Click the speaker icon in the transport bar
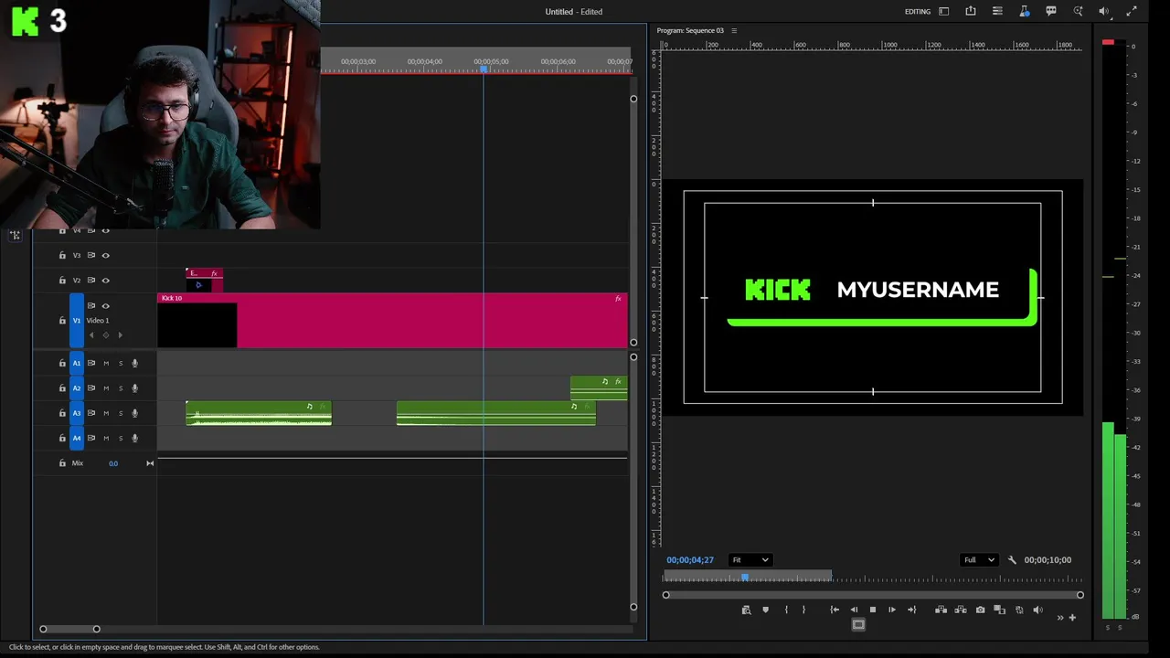Screen dimensions: 1170x658 tap(1037, 610)
